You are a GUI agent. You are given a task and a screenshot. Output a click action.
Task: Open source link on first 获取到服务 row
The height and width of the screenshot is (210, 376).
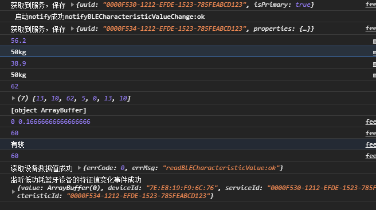(x=371, y=5)
